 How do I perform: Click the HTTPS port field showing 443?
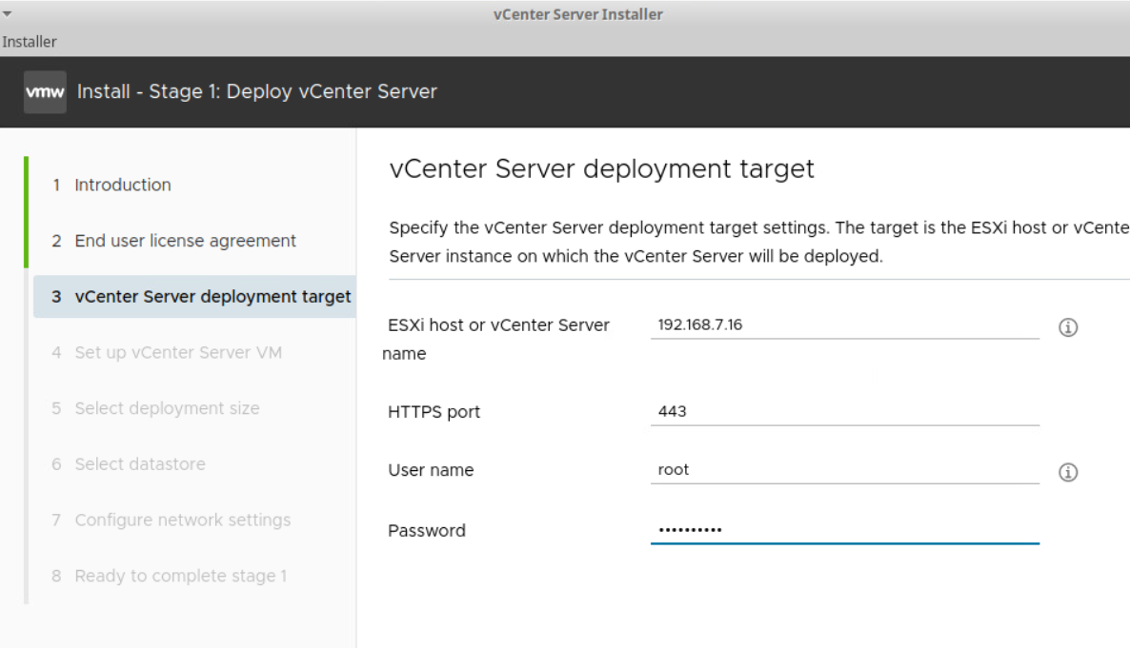[x=843, y=412]
